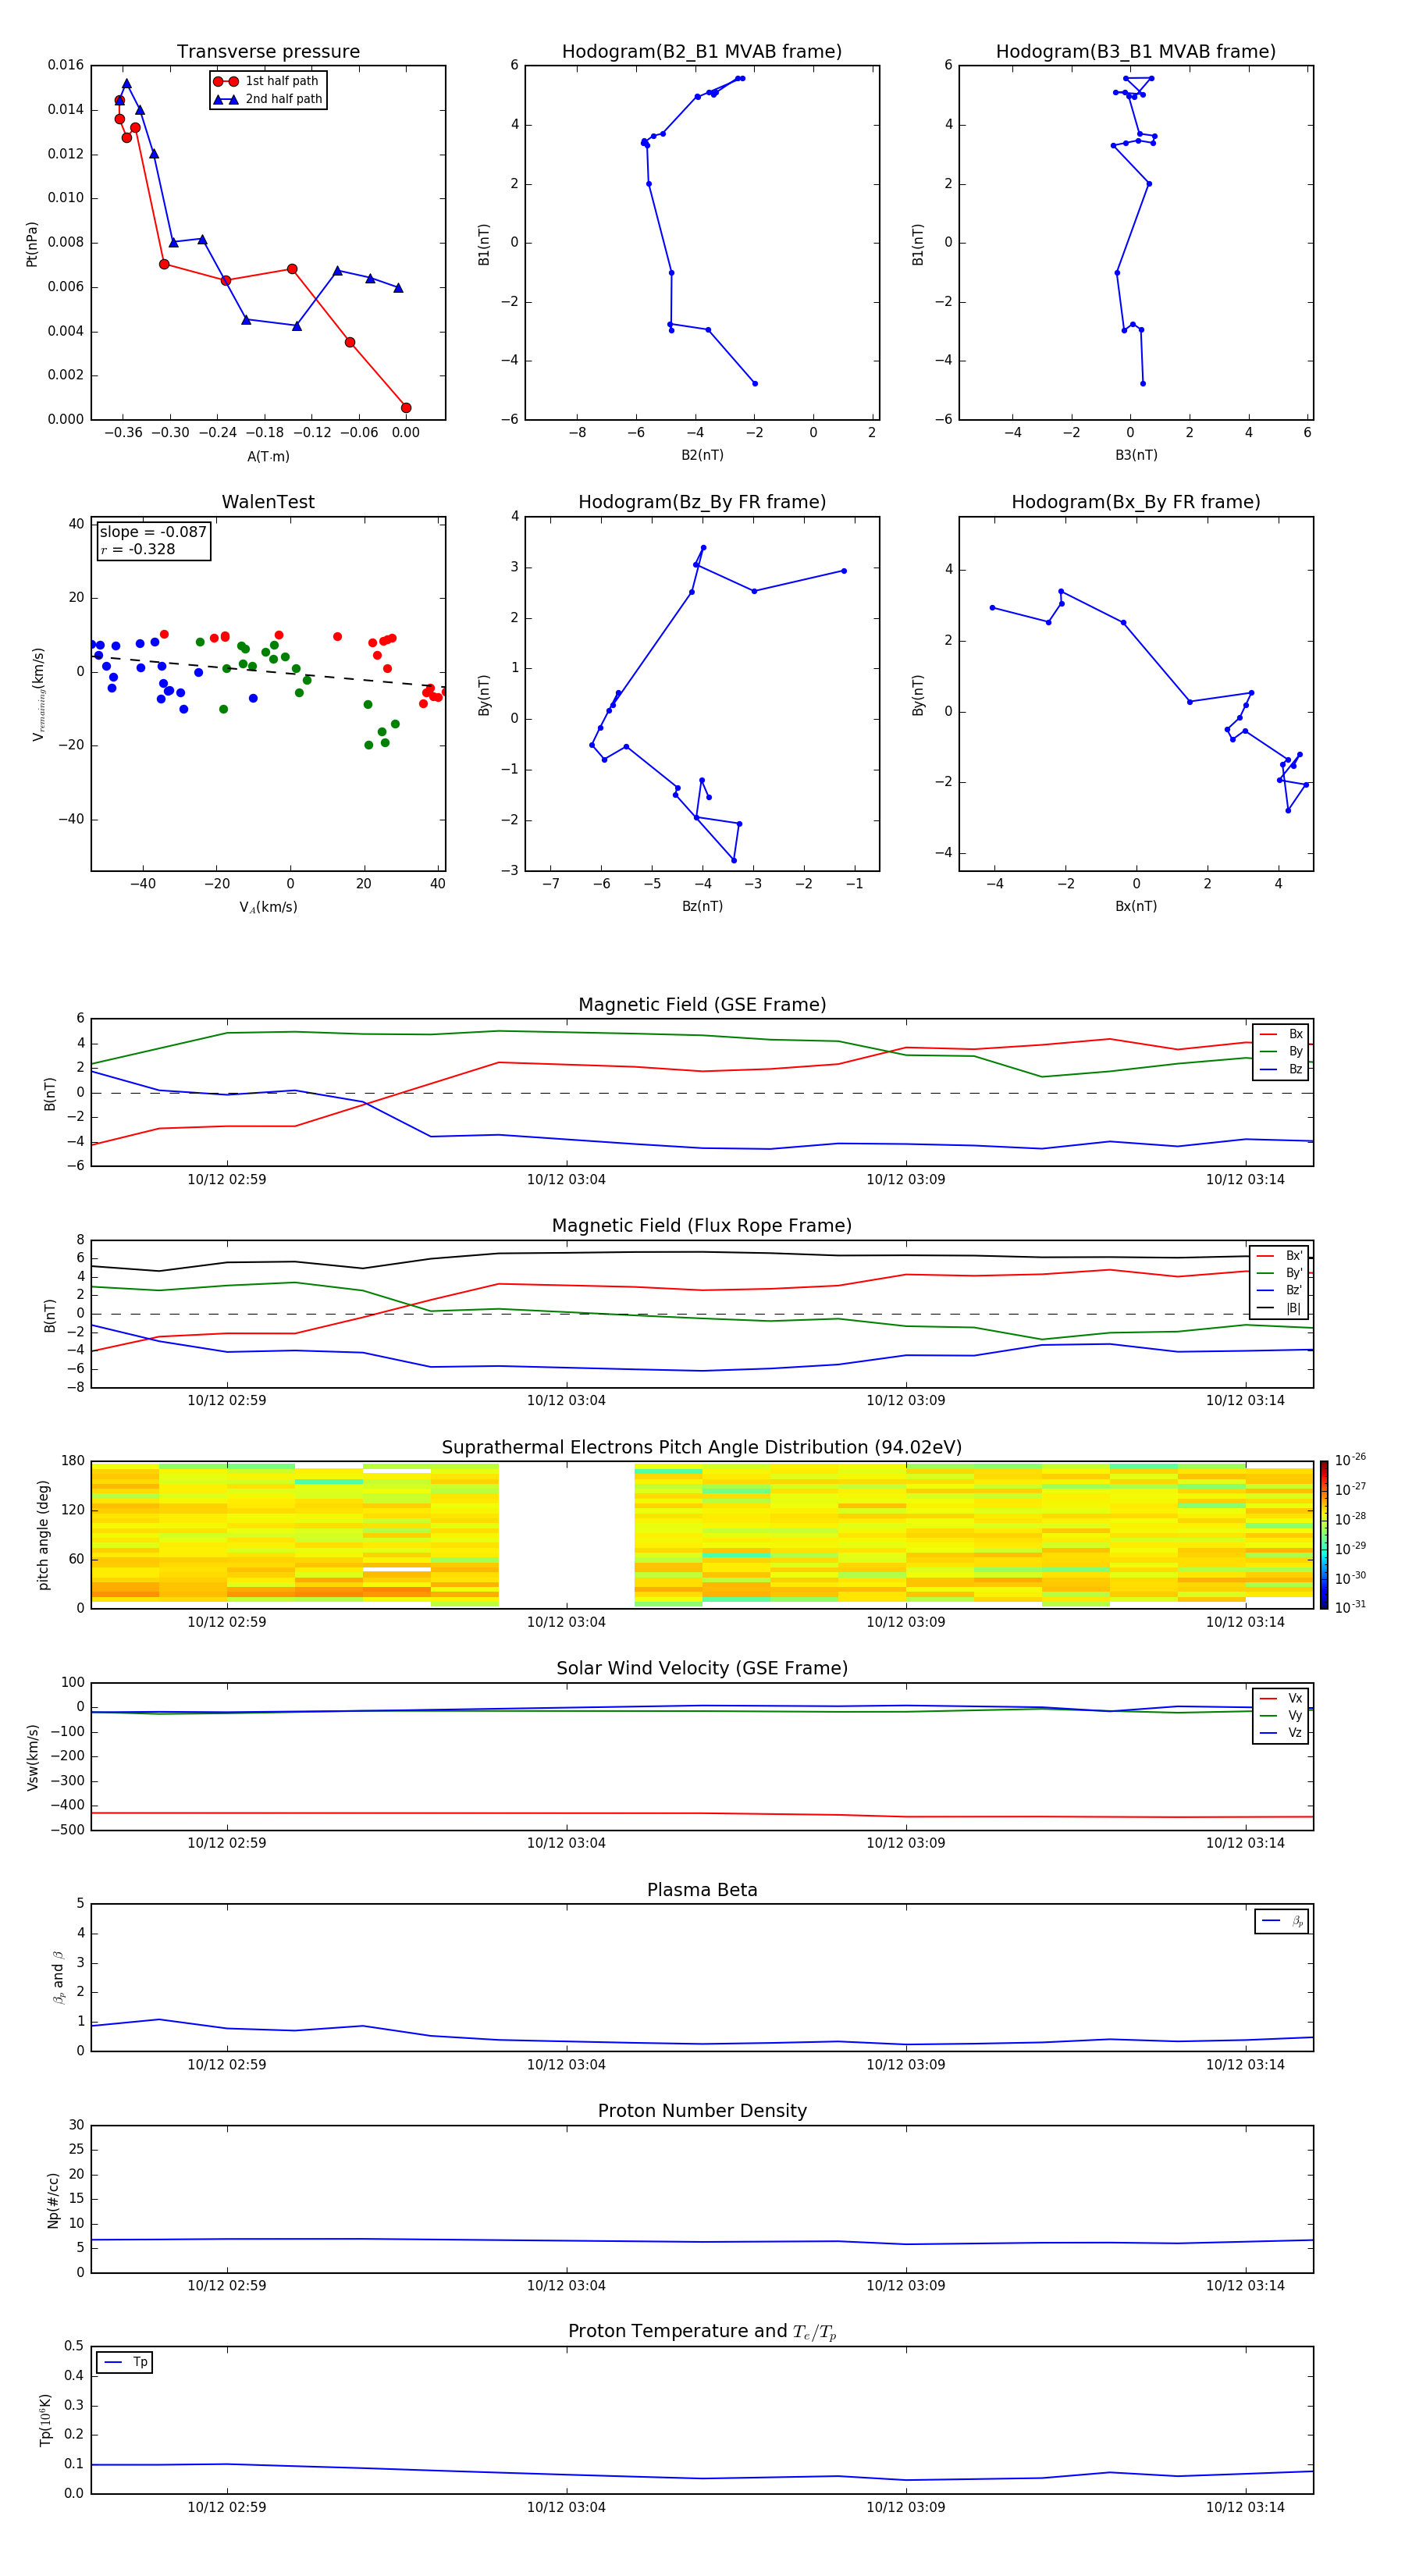Click the "Hodogram(Bz_By FR frame)" title
This screenshot has height=2576, width=1405.
point(702,502)
